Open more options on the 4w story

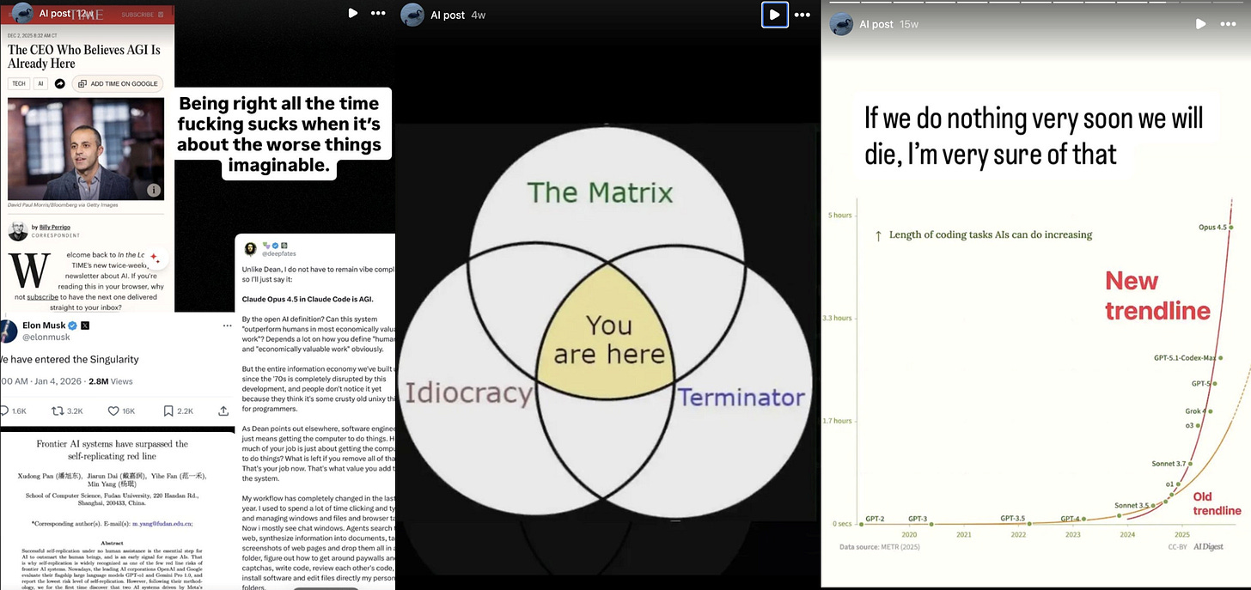click(802, 15)
